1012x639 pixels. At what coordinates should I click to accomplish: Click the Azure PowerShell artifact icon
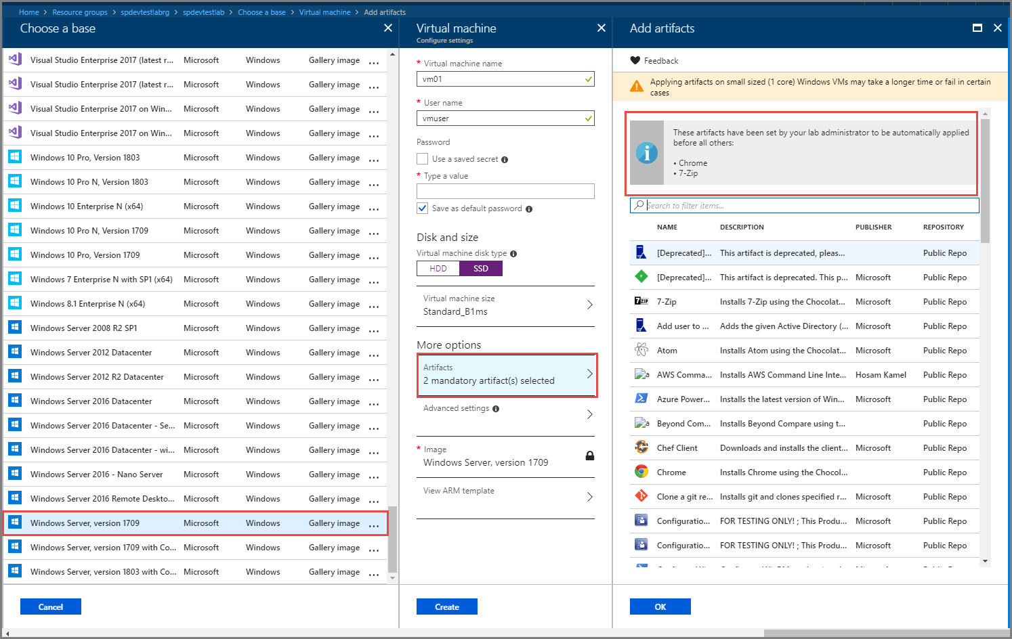641,399
